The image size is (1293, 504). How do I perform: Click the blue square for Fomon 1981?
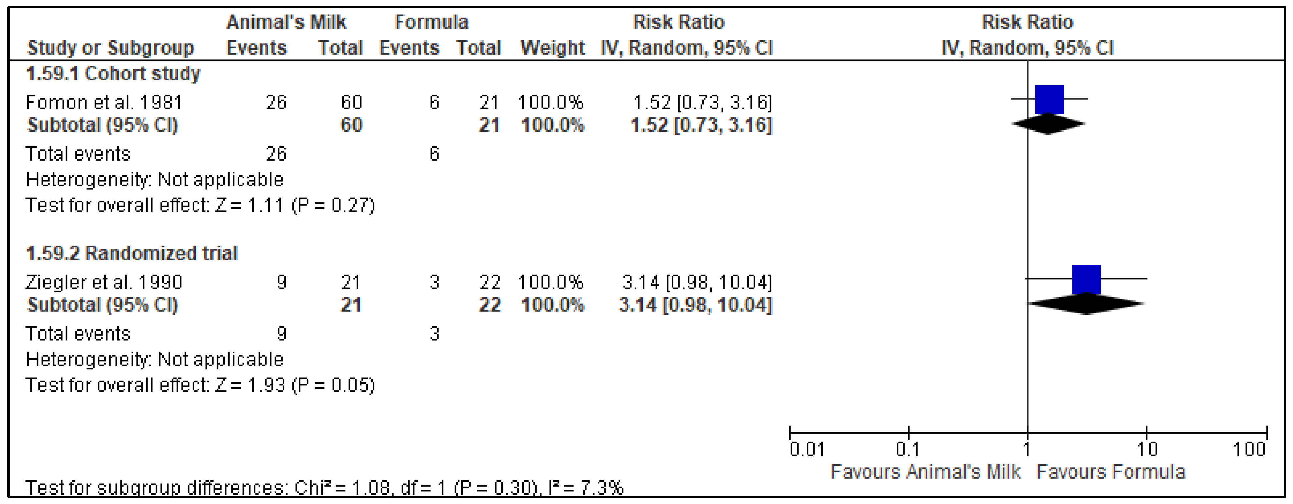(x=1049, y=99)
